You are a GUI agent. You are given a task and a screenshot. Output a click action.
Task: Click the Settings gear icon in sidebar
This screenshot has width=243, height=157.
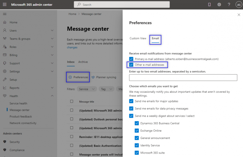pyautogui.click(x=5, y=71)
